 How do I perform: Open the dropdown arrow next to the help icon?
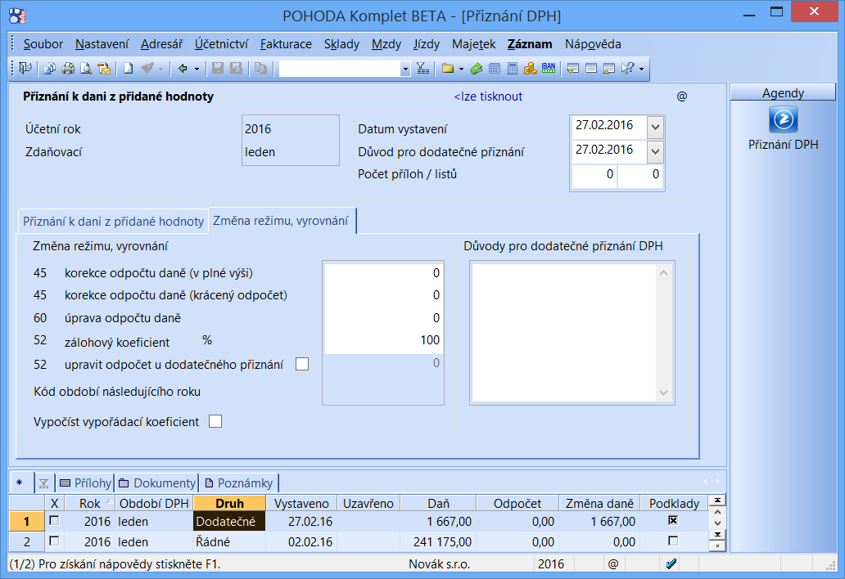tap(641, 69)
